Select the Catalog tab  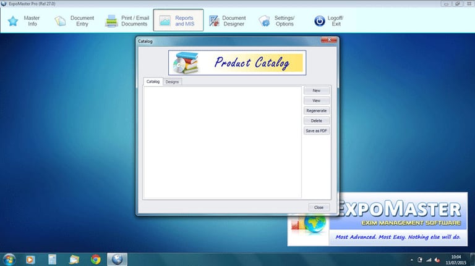pos(153,81)
